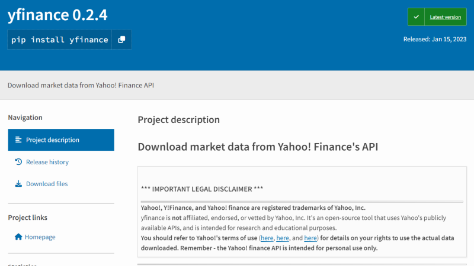The image size is (474, 266).
Task: Click the Project description list icon
Action: pos(18,140)
